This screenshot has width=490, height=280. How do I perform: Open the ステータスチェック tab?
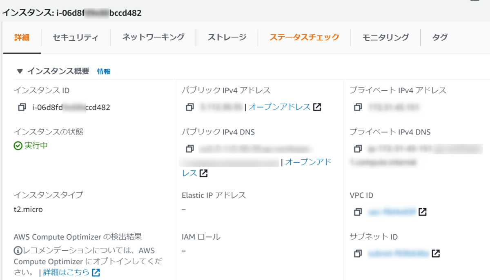pyautogui.click(x=304, y=37)
